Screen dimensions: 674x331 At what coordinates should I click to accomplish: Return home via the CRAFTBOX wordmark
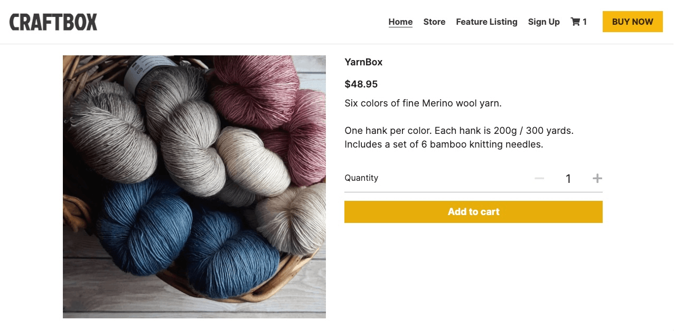53,22
